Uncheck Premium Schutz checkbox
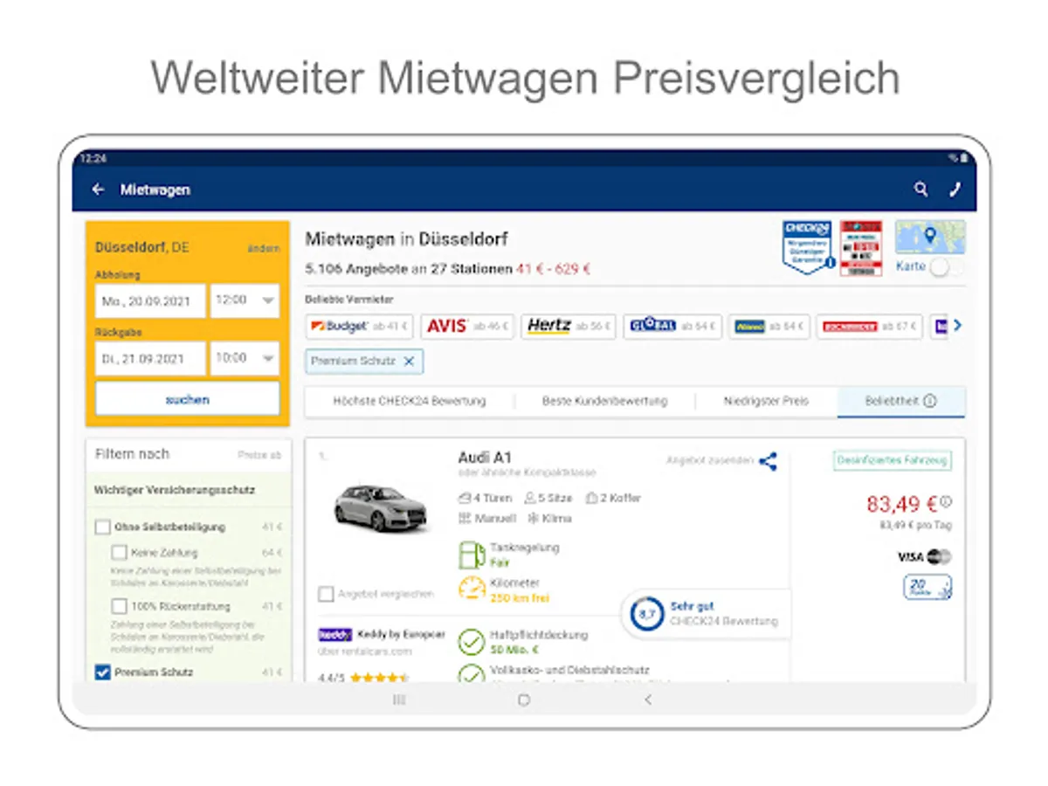This screenshot has height=786, width=1048. 103,672
